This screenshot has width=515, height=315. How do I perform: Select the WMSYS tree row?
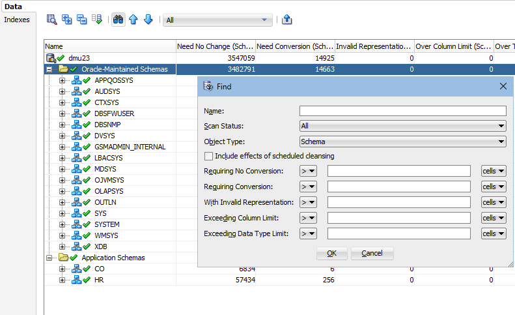coord(106,235)
